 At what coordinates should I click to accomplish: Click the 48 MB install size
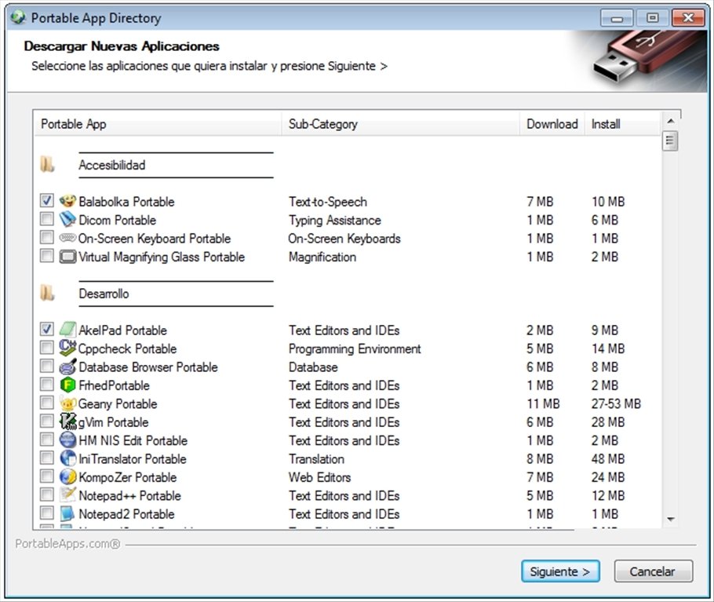(608, 458)
